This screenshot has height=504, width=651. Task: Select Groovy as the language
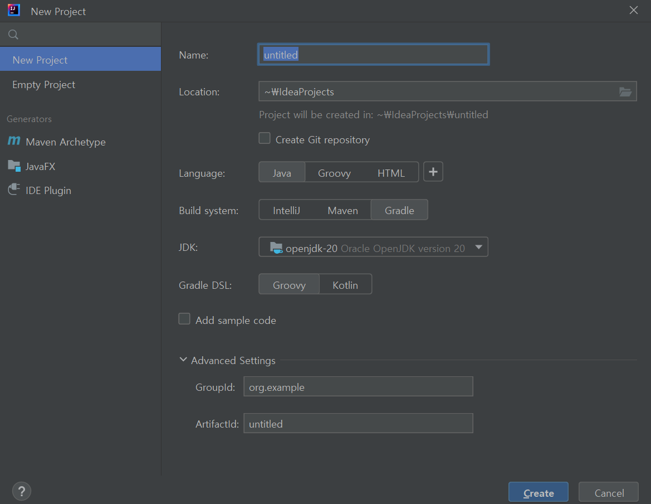(334, 172)
